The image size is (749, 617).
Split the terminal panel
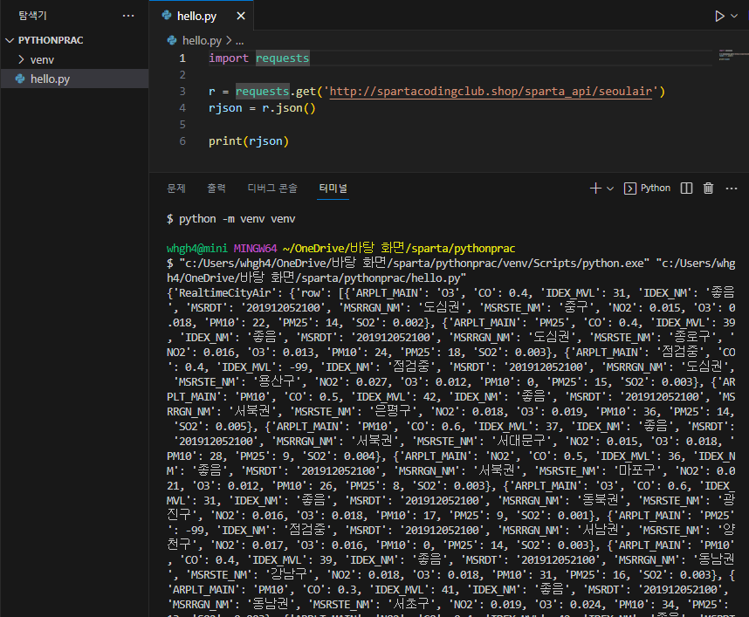(686, 189)
